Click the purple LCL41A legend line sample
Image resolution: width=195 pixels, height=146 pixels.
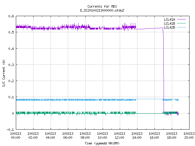(181, 19)
